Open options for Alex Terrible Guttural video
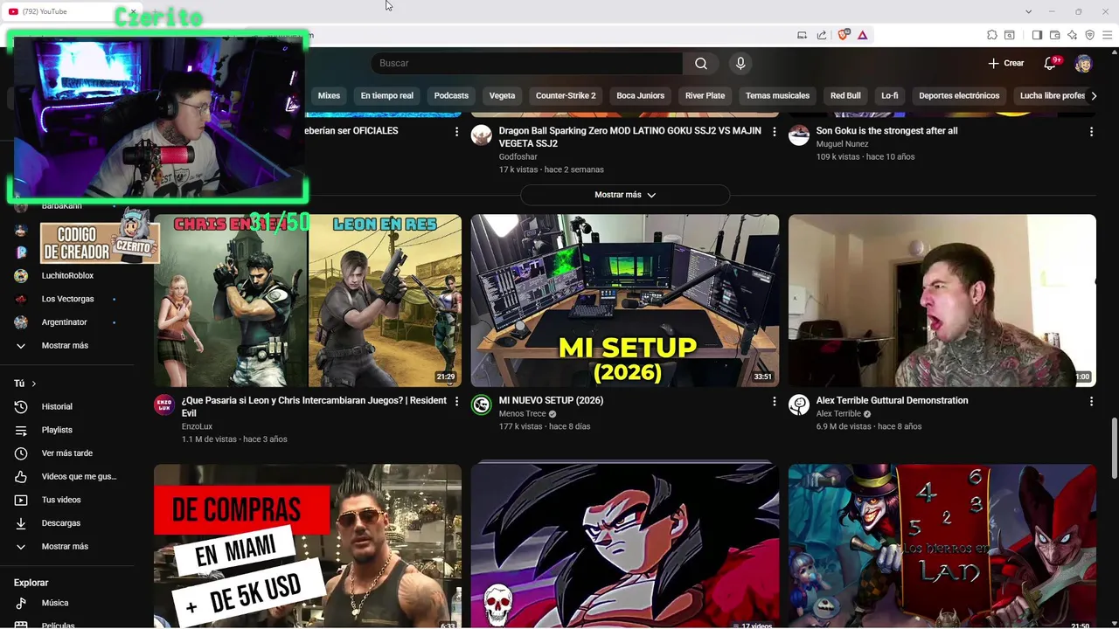 click(1091, 401)
